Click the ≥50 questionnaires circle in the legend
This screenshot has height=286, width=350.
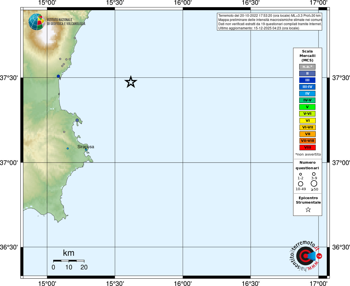(x=314, y=183)
